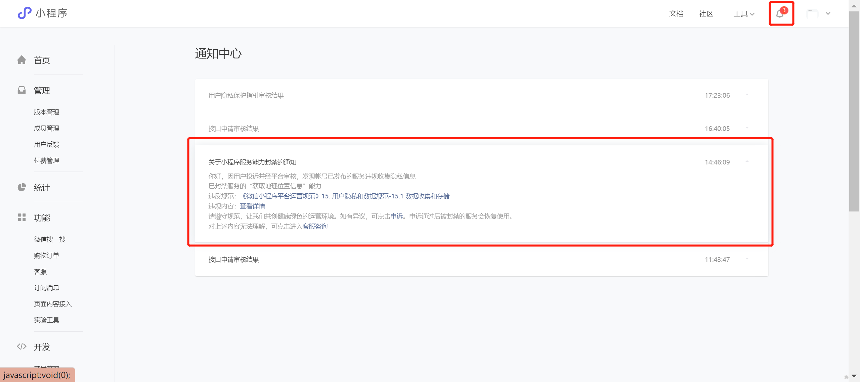Expand the account dropdown chevron
The image size is (860, 382).
click(828, 14)
